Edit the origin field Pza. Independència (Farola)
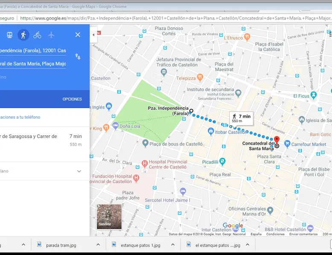 coord(33,51)
